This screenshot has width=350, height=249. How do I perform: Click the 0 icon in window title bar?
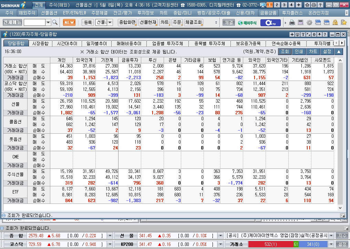pyautogui.click(x=314, y=34)
